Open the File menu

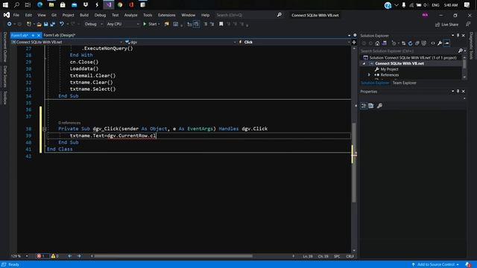point(16,15)
